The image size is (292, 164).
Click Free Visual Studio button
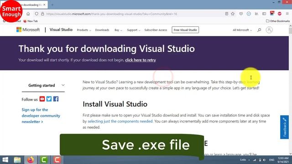point(185,30)
